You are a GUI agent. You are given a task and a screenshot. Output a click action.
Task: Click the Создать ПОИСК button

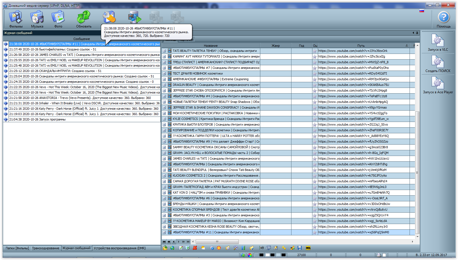coord(438,64)
